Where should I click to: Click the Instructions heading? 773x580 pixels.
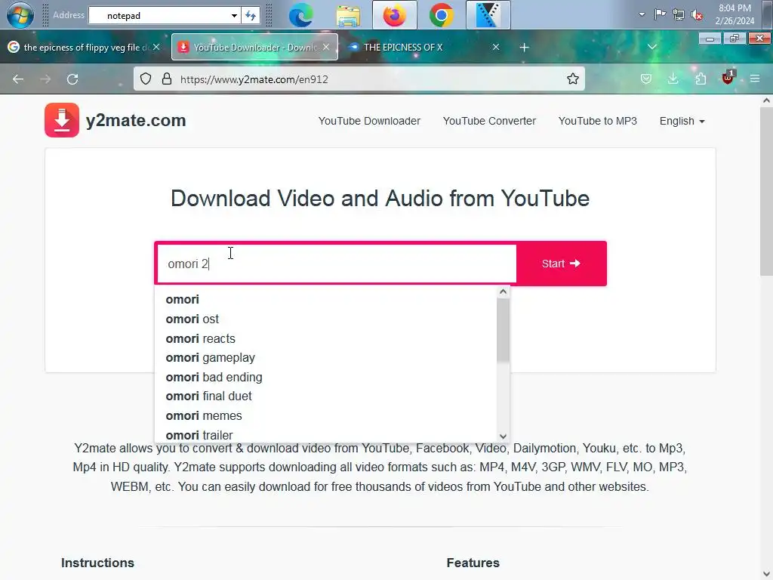[x=97, y=563]
